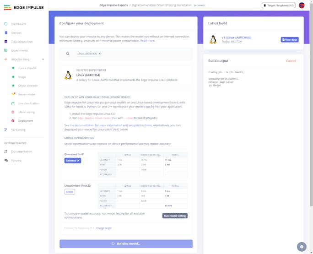Click the Job started build output line
This screenshot has width=313, height=254.
point(215,86)
